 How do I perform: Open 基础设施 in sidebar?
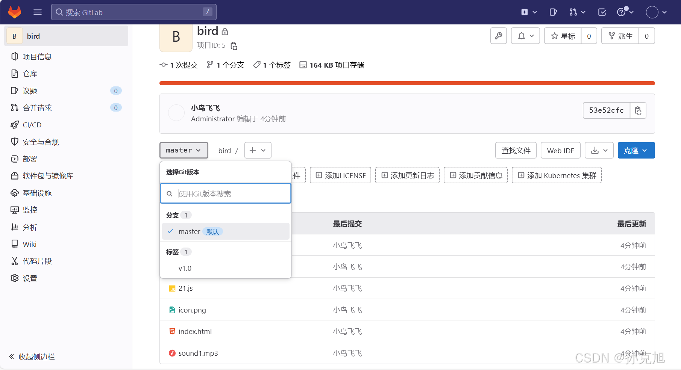point(37,193)
